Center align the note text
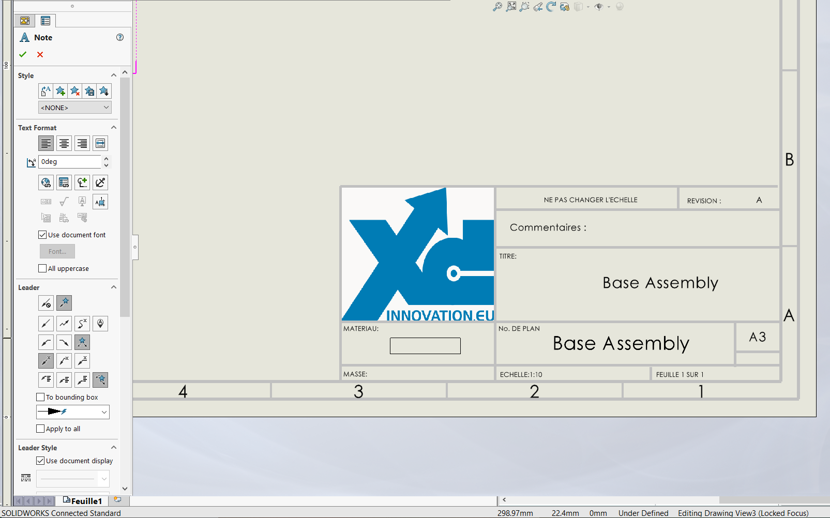This screenshot has height=518, width=830. coord(64,143)
